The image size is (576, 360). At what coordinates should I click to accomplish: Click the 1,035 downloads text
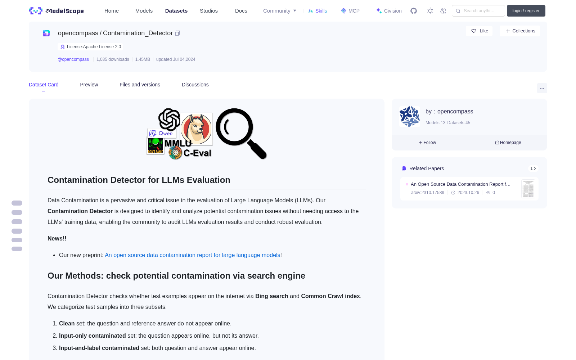[x=113, y=59]
